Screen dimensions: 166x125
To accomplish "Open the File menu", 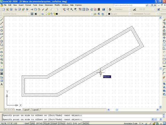I will (5, 5).
